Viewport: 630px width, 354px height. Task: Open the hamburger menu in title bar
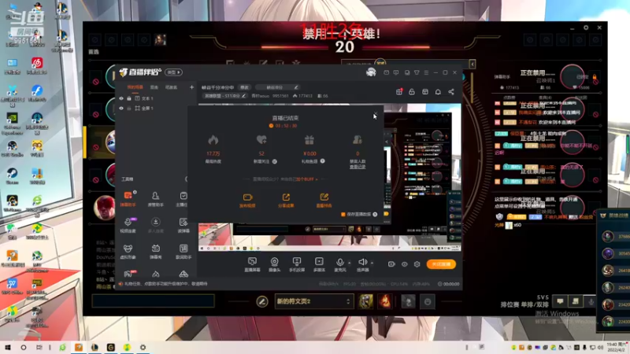pos(426,72)
